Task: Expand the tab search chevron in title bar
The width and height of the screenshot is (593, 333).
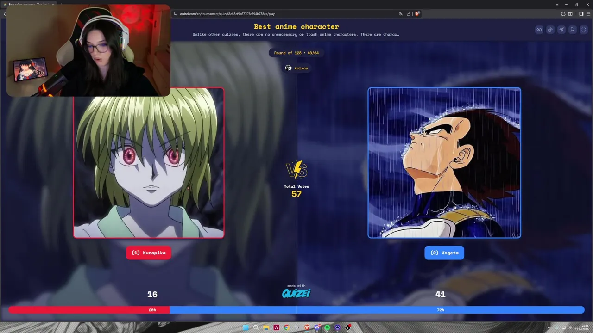Action: tap(557, 5)
